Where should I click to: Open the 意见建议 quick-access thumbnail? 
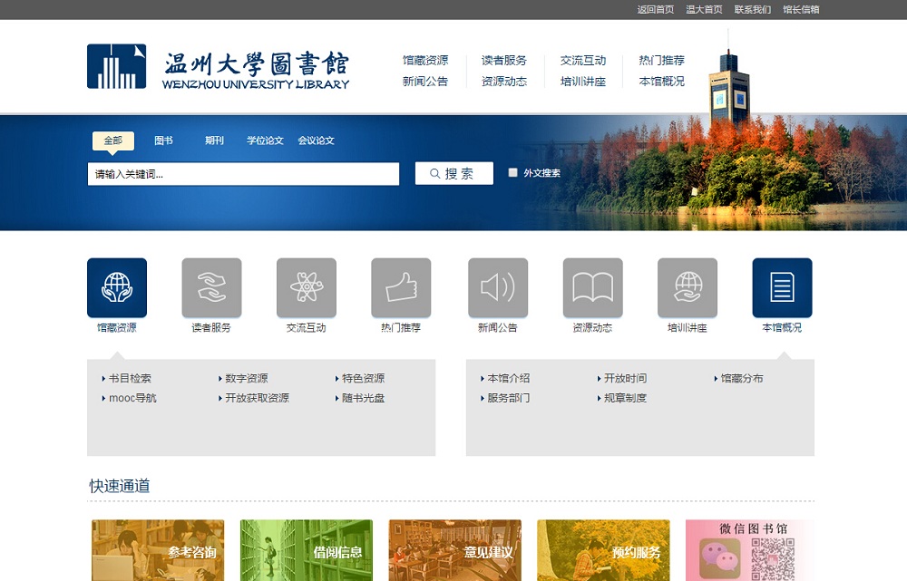[455, 550]
